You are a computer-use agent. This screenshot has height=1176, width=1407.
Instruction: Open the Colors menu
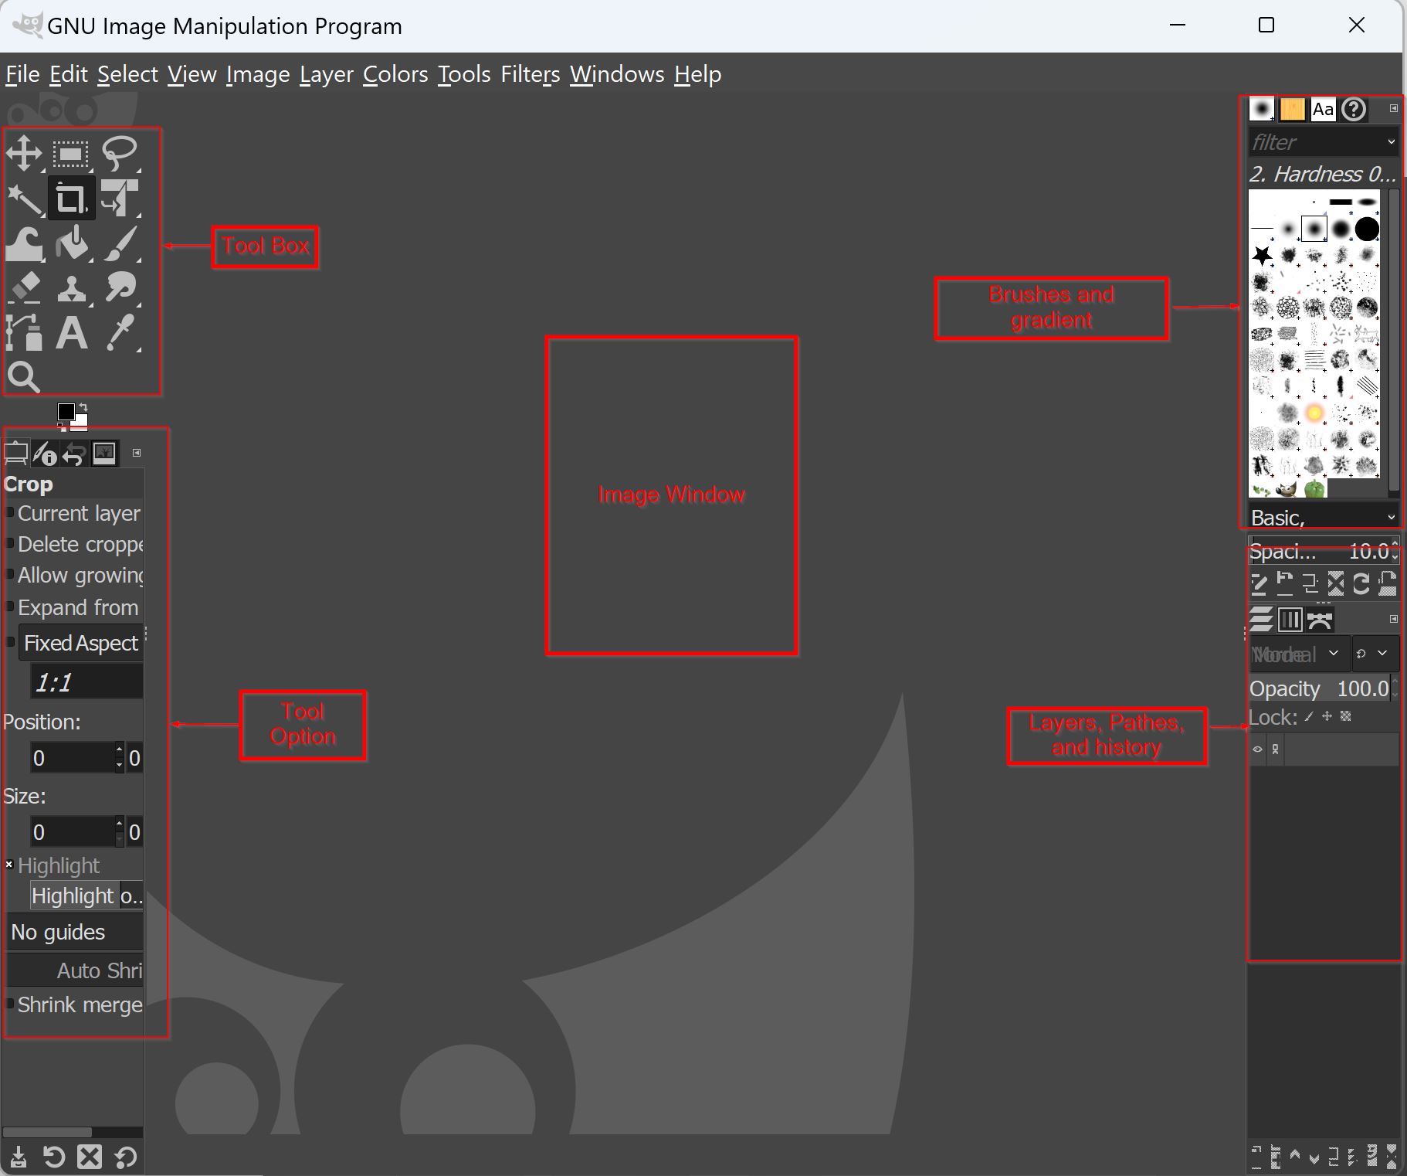395,74
